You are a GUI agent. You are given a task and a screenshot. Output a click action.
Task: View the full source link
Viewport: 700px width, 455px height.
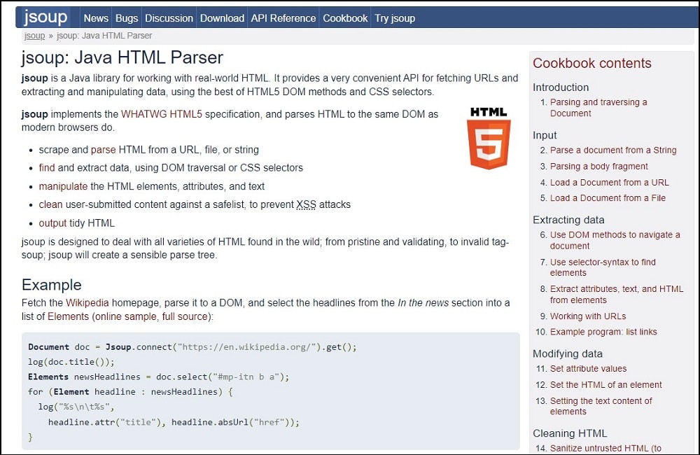(x=185, y=316)
